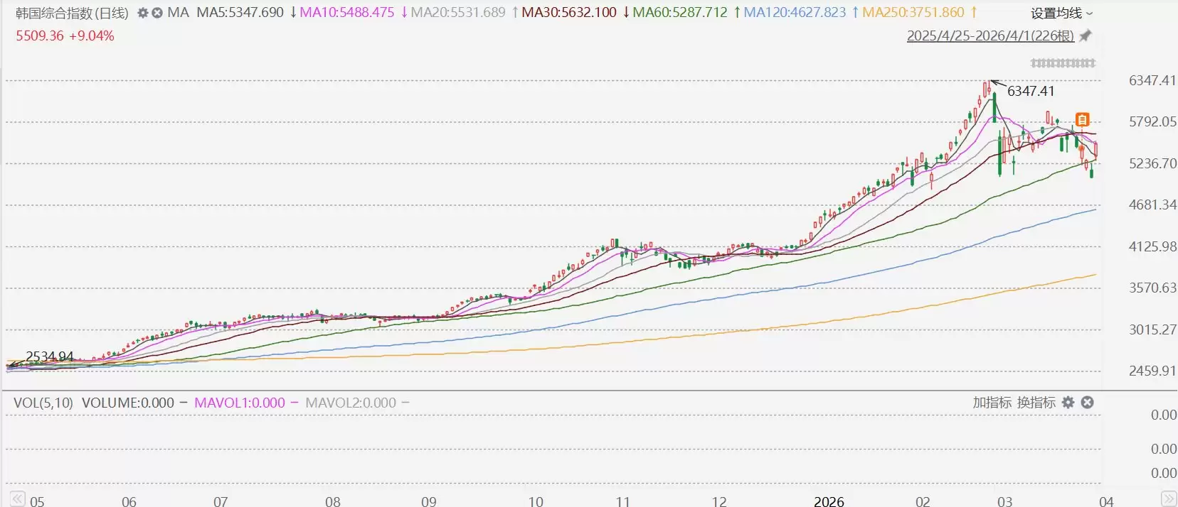Image resolution: width=1178 pixels, height=507 pixels.
Task: Click the 韩国综合指数(日线) chart title
Action: coord(72,13)
